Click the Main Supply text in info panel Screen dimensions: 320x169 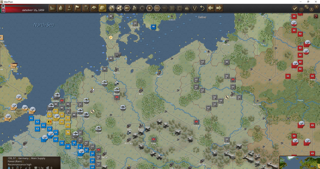click(38, 158)
